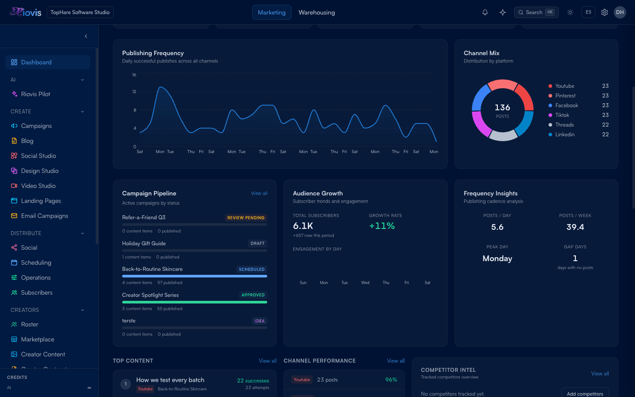
Task: Toggle light/dark theme sun icon
Action: (570, 12)
